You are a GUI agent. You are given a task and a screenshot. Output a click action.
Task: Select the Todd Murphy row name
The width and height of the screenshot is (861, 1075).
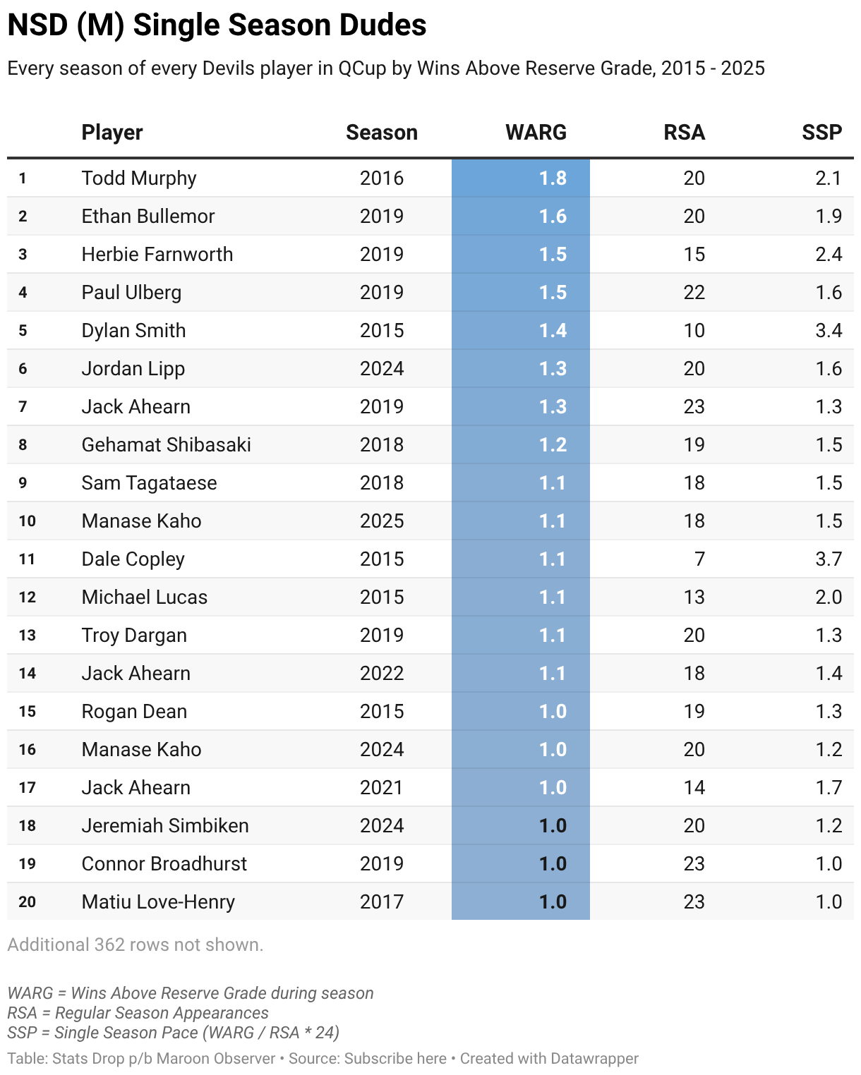coord(139,178)
